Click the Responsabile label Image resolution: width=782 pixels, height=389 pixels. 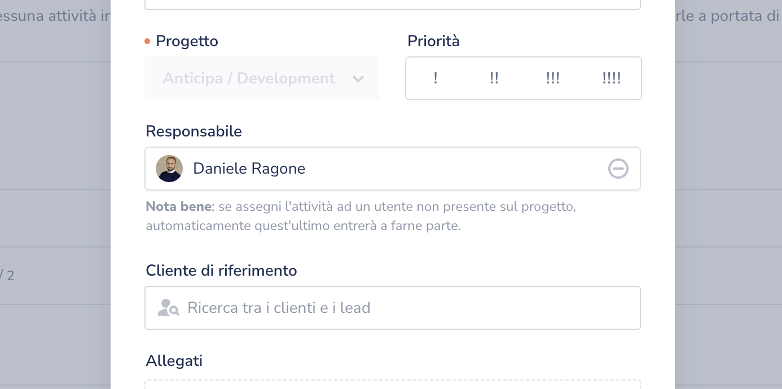(194, 131)
